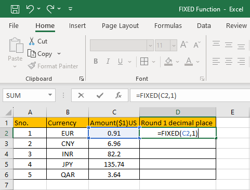This screenshot has height=190, width=250.
Task: Open the font size dropdown
Action: (x=174, y=46)
